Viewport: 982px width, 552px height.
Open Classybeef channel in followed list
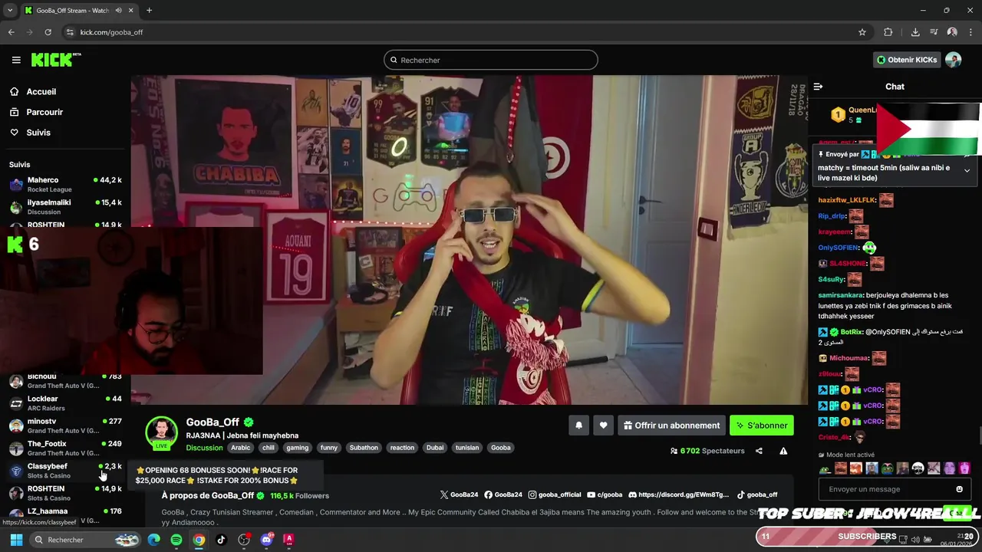click(65, 471)
